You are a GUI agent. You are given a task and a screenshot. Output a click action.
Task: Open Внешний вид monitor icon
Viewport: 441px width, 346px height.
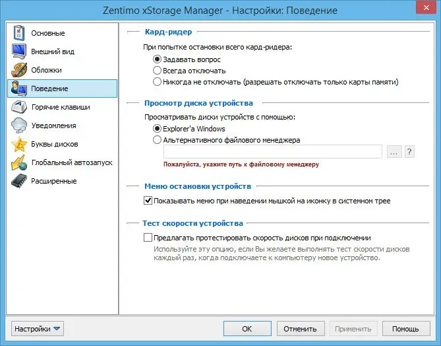click(19, 52)
